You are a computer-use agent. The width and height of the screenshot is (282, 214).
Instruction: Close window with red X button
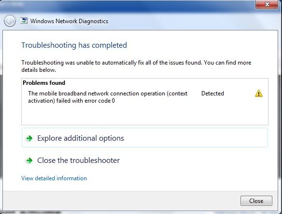tap(267, 4)
